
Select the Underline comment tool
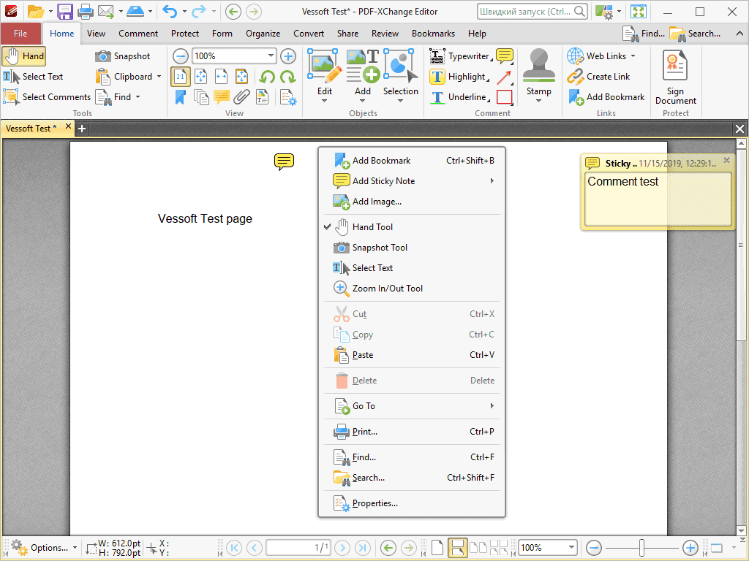coord(461,96)
